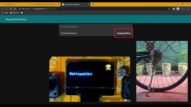Click the bicycle kickstand photo
The width and height of the screenshot is (191, 107).
click(x=162, y=71)
